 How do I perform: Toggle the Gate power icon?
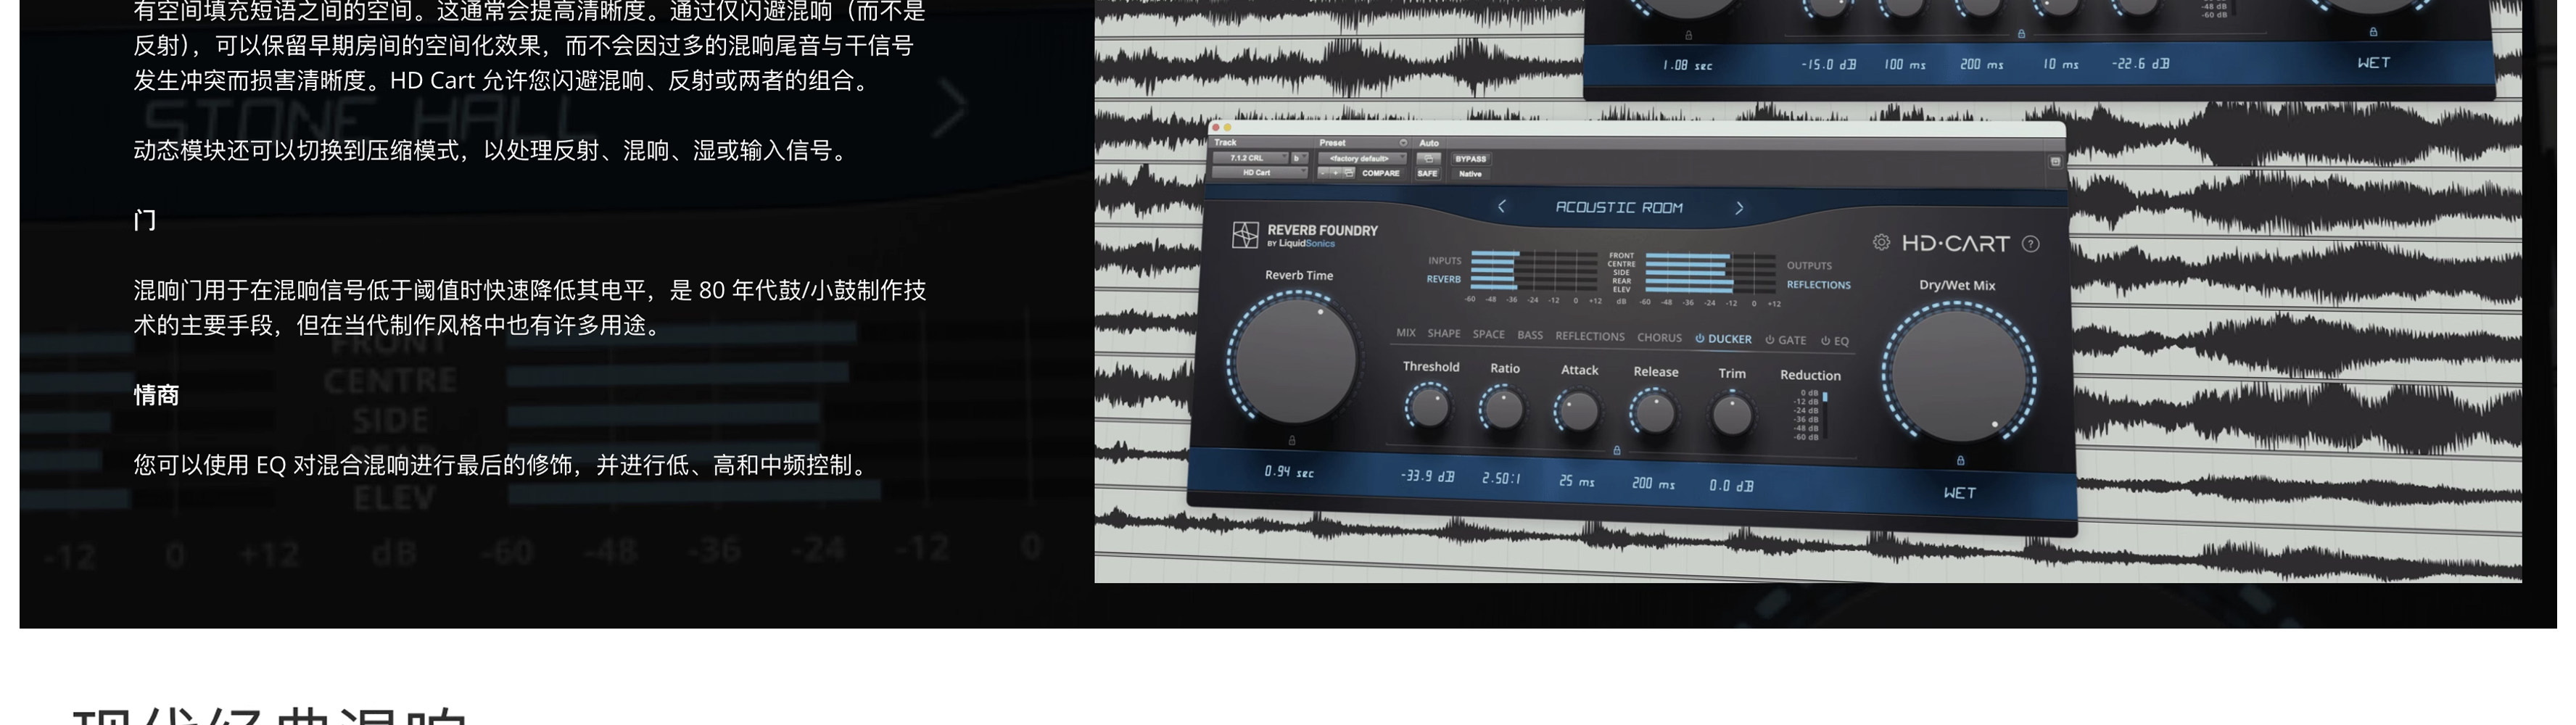click(x=1769, y=340)
